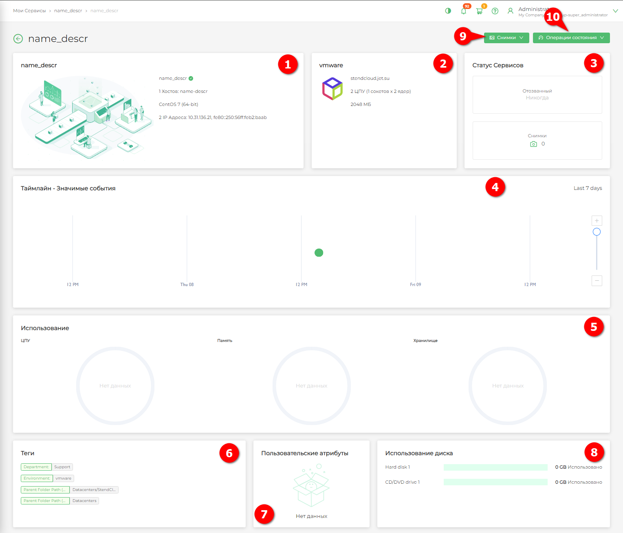Click the Last 7 days range label
The width and height of the screenshot is (623, 533).
coord(588,188)
